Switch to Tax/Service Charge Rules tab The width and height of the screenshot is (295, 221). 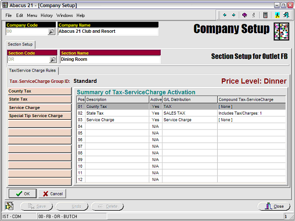click(32, 71)
